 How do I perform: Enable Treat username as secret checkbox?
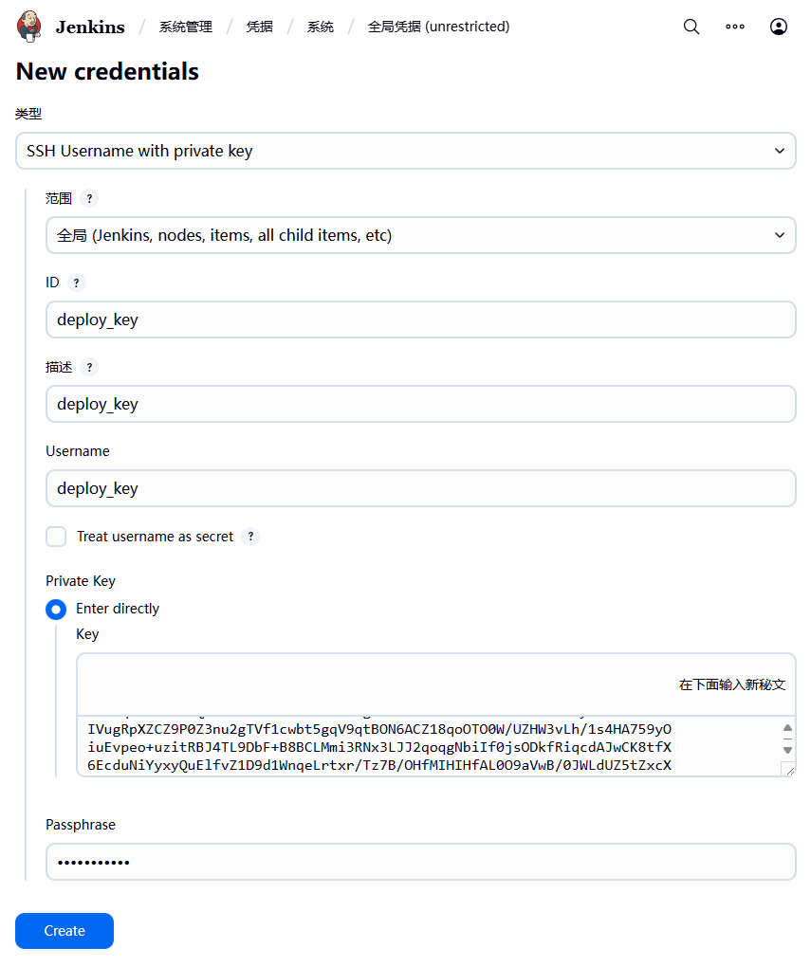pos(57,537)
